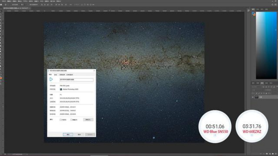The width and height of the screenshot is (278, 156).
Task: Click the file name field in properties dialog
Action: coord(76,80)
